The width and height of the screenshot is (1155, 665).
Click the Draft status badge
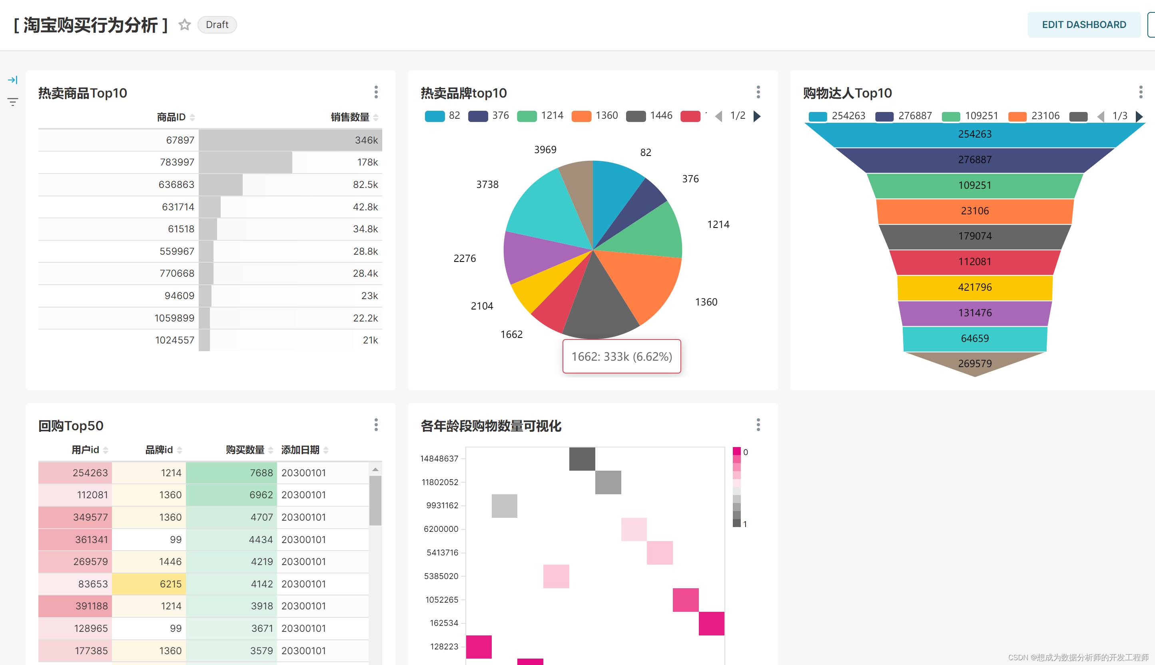(x=217, y=25)
